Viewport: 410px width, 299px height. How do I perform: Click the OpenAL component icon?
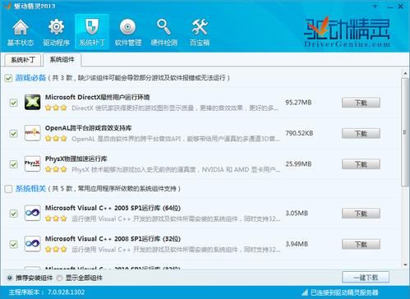[32, 133]
